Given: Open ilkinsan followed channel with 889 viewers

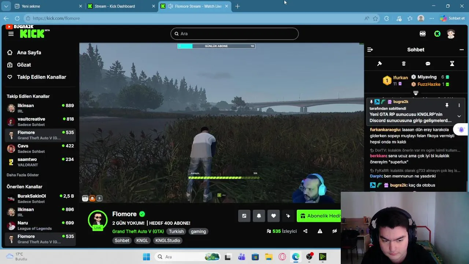Looking at the screenshot, I should (40, 108).
